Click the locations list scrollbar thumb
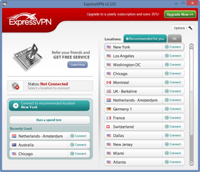Viewport: 200px width, 172px height. click(191, 92)
